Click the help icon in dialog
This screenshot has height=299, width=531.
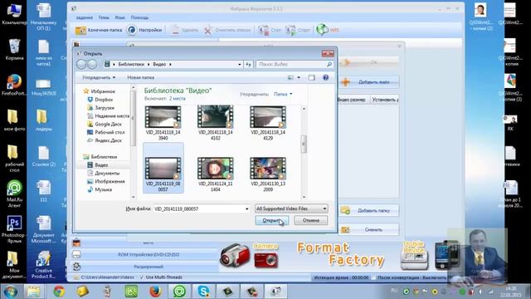[x=325, y=77]
